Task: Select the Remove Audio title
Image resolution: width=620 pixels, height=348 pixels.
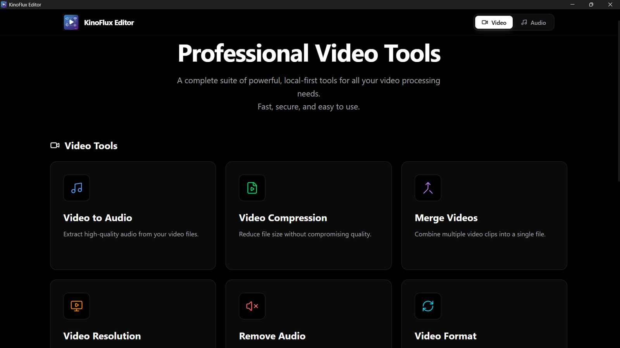Action: click(x=272, y=336)
